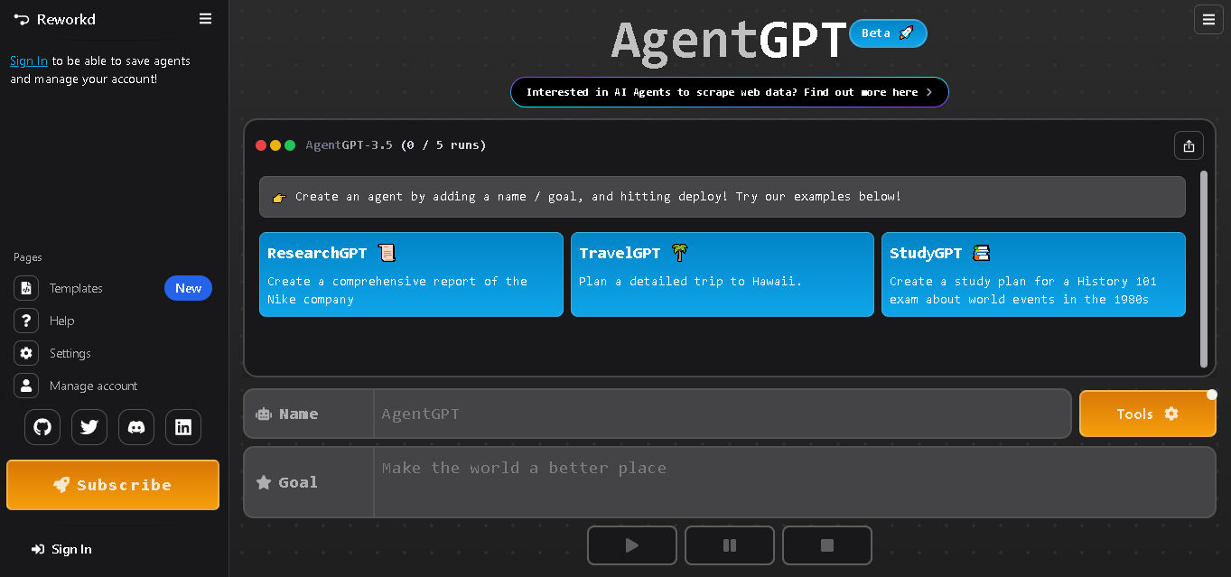This screenshot has height=577, width=1231.
Task: Expand Settings from the Pages section
Action: point(70,353)
